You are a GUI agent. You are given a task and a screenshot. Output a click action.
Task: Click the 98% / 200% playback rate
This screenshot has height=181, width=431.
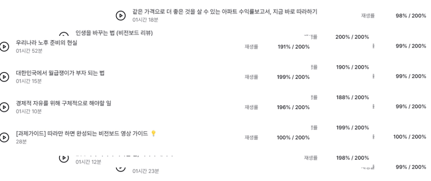coord(411,16)
